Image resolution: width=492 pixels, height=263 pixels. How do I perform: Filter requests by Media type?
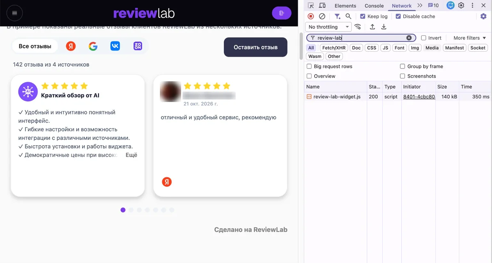(432, 48)
